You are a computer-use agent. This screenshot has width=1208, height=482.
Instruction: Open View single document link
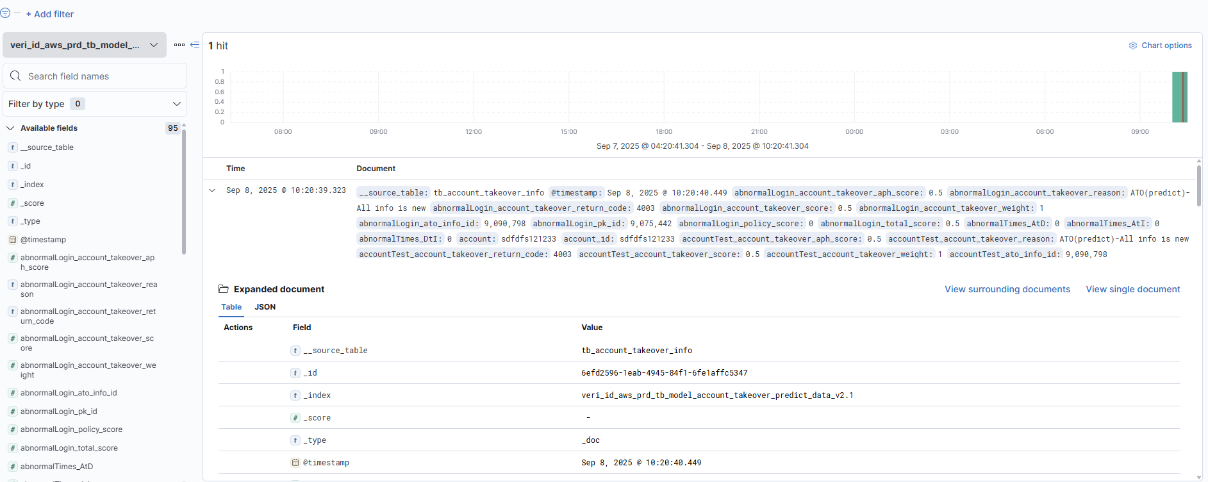[x=1132, y=289]
